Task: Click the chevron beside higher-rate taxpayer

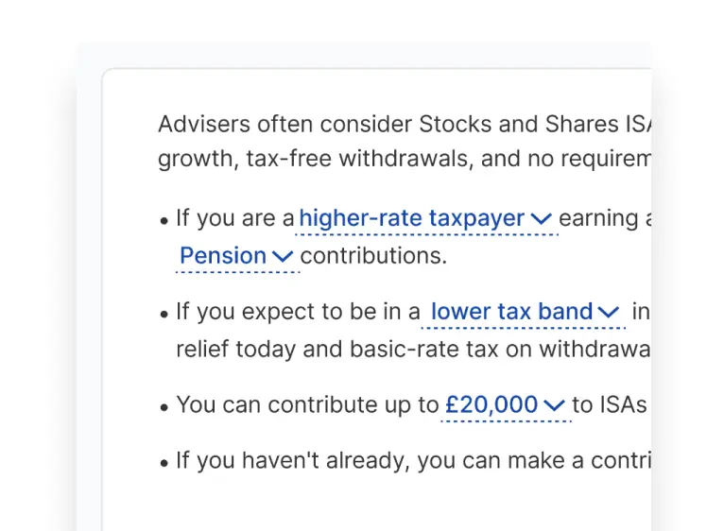Action: [542, 218]
